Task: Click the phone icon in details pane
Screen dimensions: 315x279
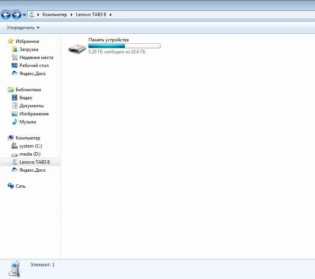Action: coord(15,269)
